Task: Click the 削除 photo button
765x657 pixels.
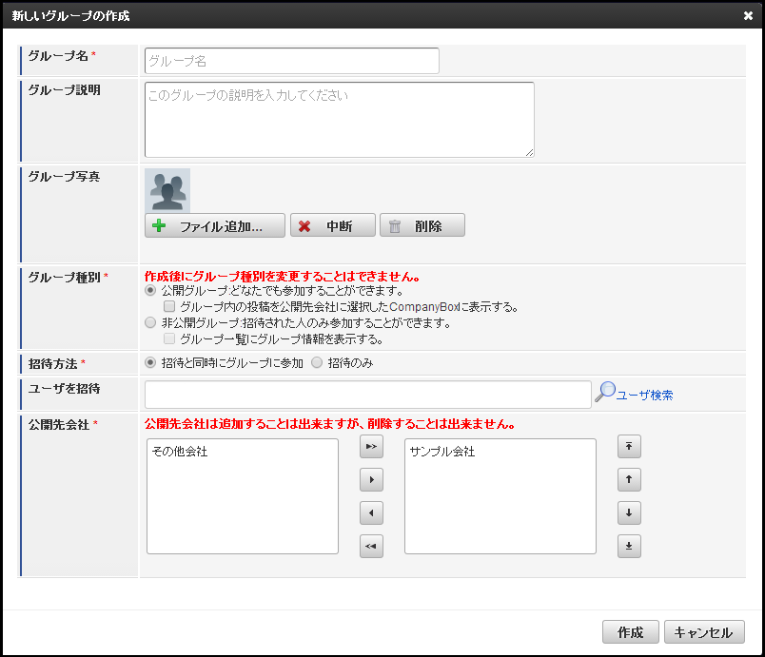Action: (x=422, y=225)
